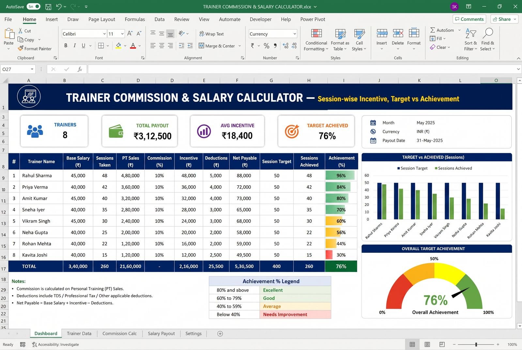Open Font settings dialog launcher
Viewport: 522px width, 350px height.
pyautogui.click(x=143, y=58)
